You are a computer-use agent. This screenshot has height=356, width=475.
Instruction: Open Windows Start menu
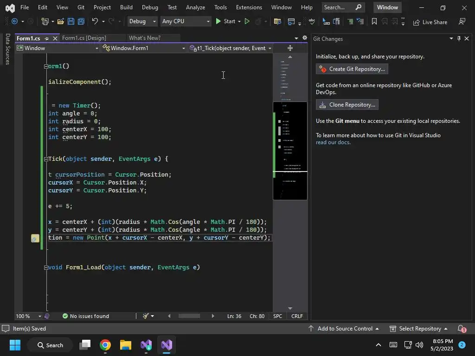[15, 345]
